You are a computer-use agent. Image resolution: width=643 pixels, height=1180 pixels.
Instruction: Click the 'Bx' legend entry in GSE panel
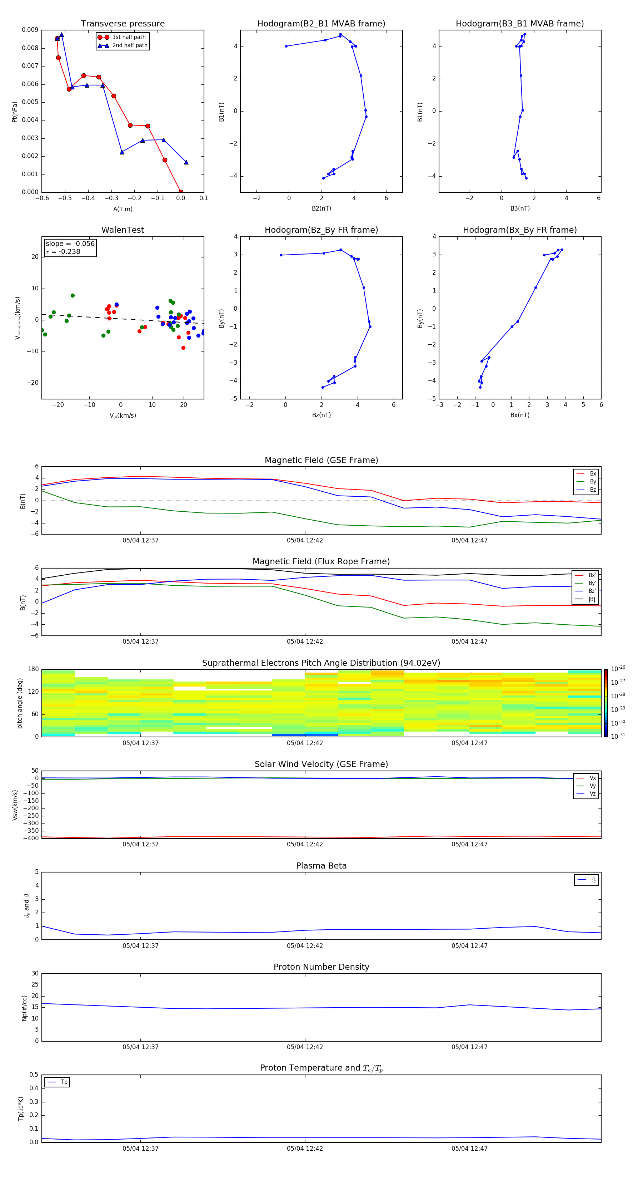[586, 474]
